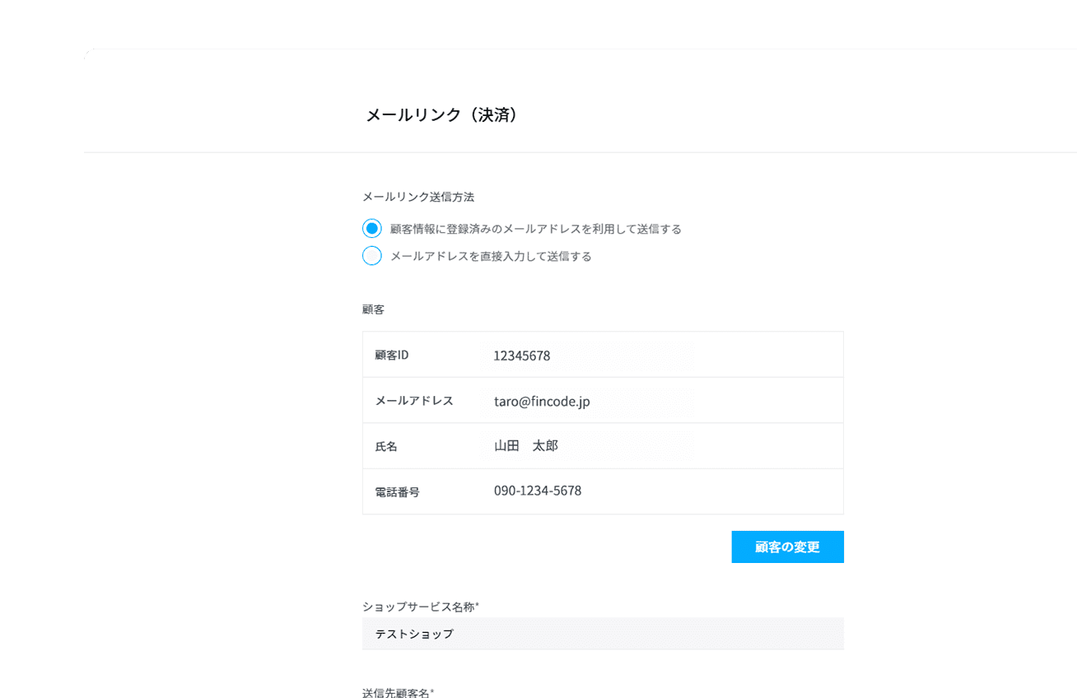Image resolution: width=1077 pixels, height=698 pixels.
Task: Click the 顧客の変更 button
Action: click(x=787, y=547)
